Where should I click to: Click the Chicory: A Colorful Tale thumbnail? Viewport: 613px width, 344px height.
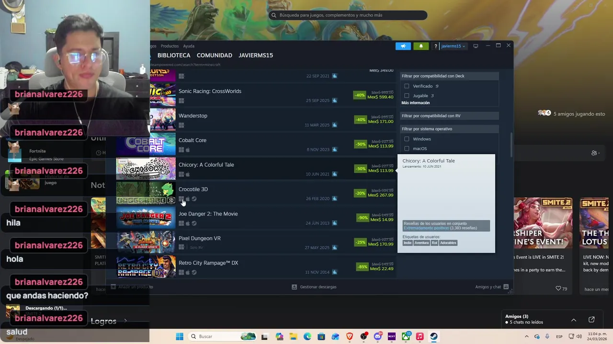pos(146,169)
